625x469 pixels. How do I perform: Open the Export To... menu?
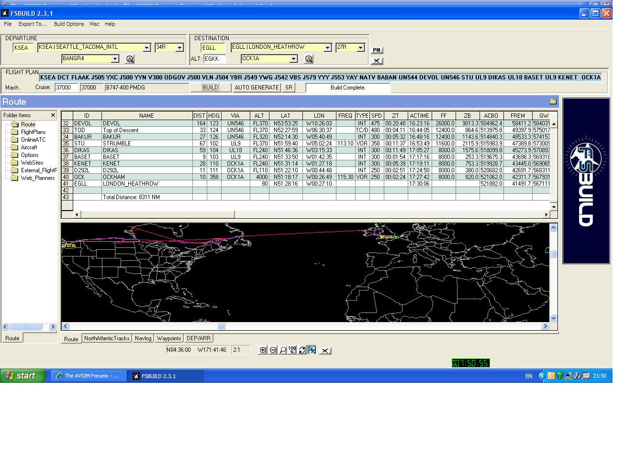coord(33,24)
